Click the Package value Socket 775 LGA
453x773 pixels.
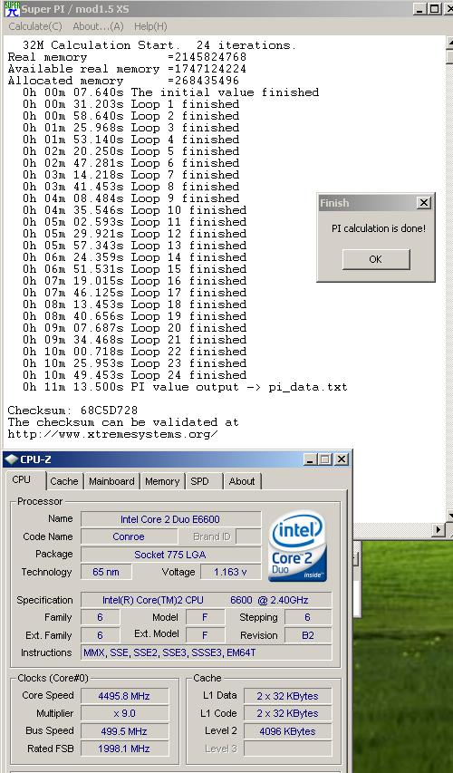click(170, 554)
